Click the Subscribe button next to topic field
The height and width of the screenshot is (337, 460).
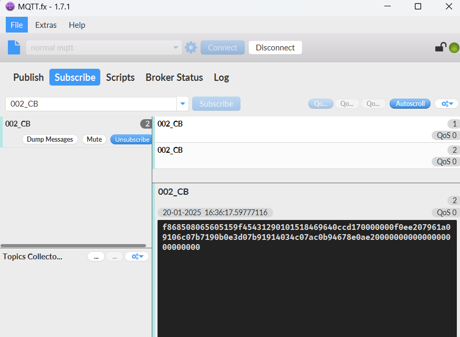point(216,103)
